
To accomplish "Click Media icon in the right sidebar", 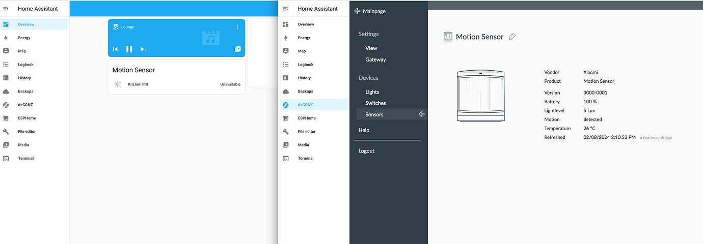I will 286,145.
